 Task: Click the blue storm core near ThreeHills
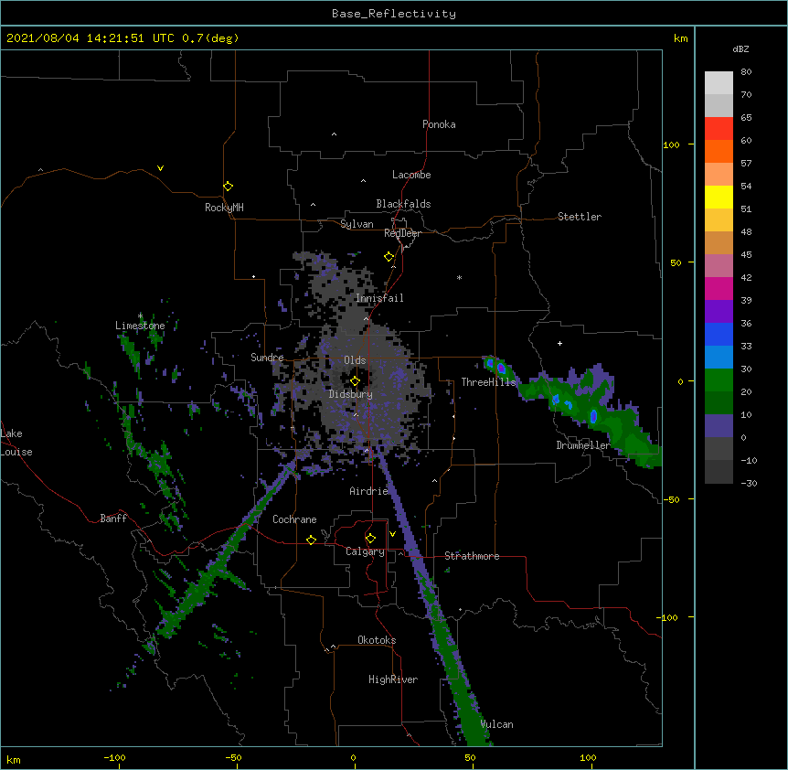pyautogui.click(x=501, y=368)
